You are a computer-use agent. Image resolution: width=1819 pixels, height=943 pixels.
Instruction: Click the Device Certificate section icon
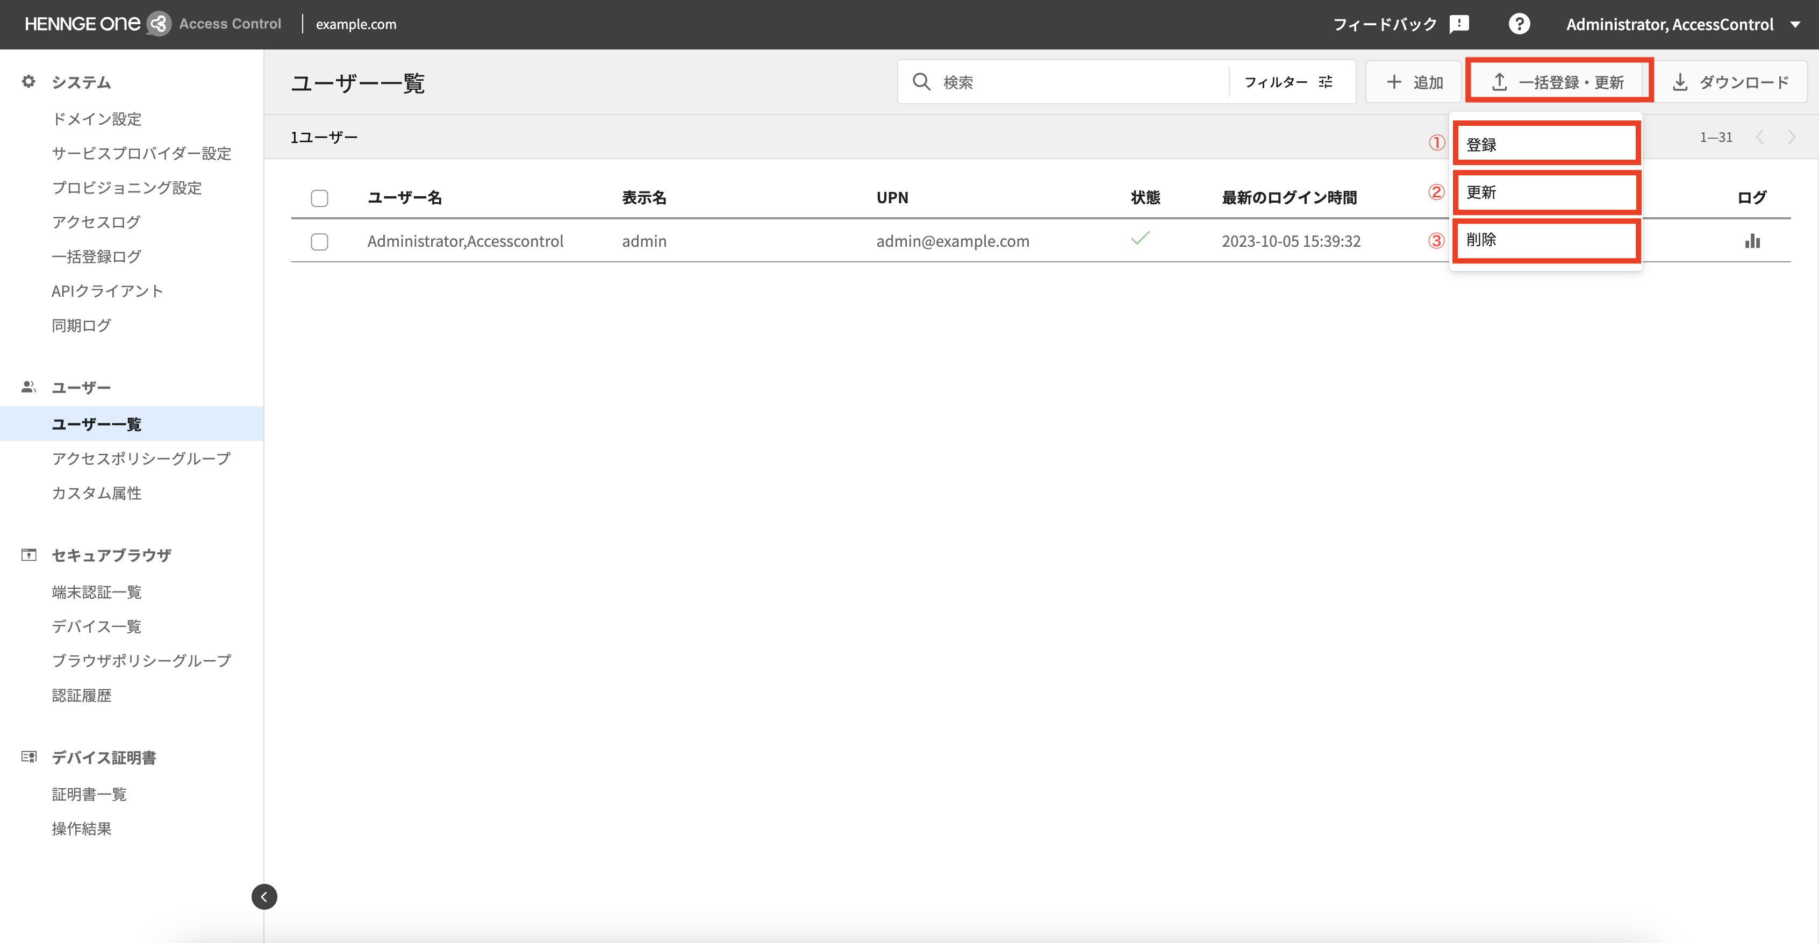coord(28,757)
